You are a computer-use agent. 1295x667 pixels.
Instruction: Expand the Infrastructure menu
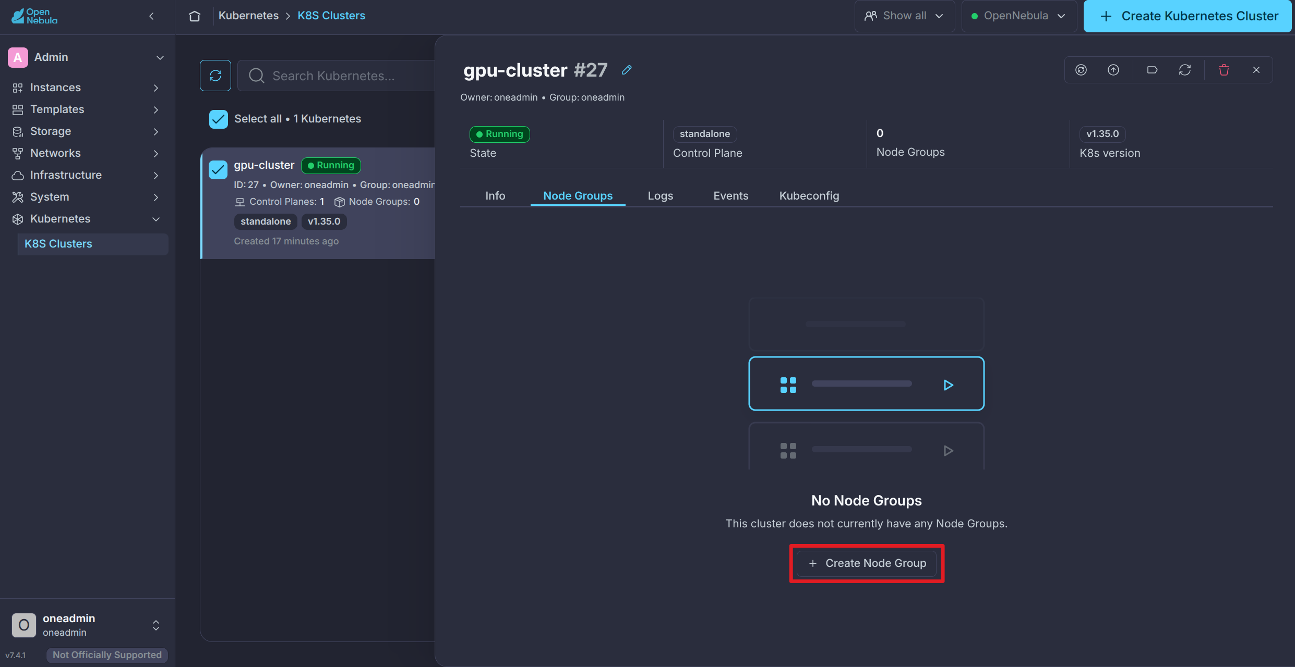pos(86,175)
